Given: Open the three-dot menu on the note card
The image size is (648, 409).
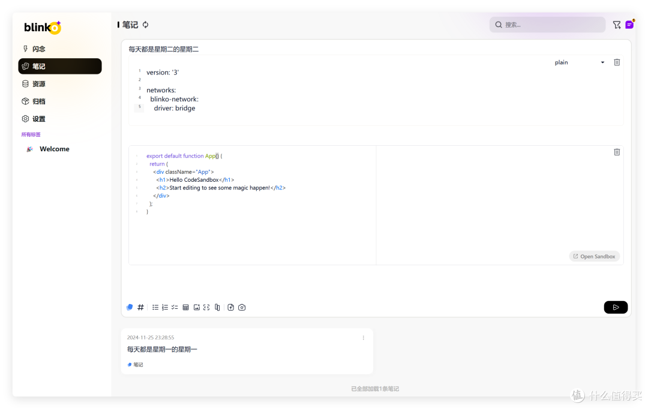Looking at the screenshot, I should click(x=363, y=338).
